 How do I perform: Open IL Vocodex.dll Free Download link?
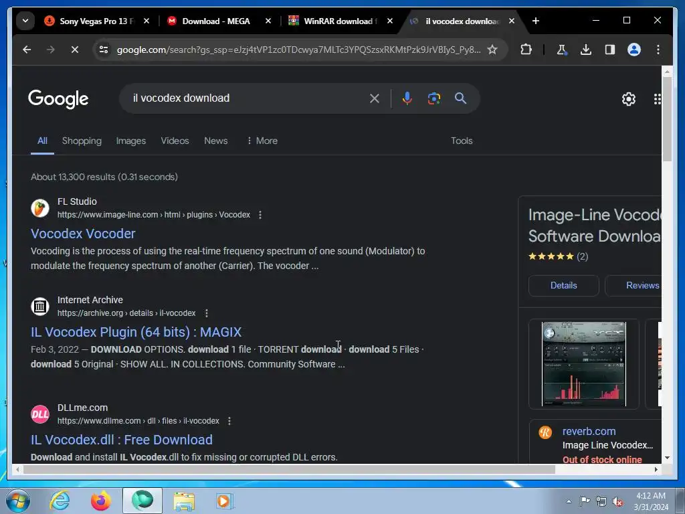[122, 440]
